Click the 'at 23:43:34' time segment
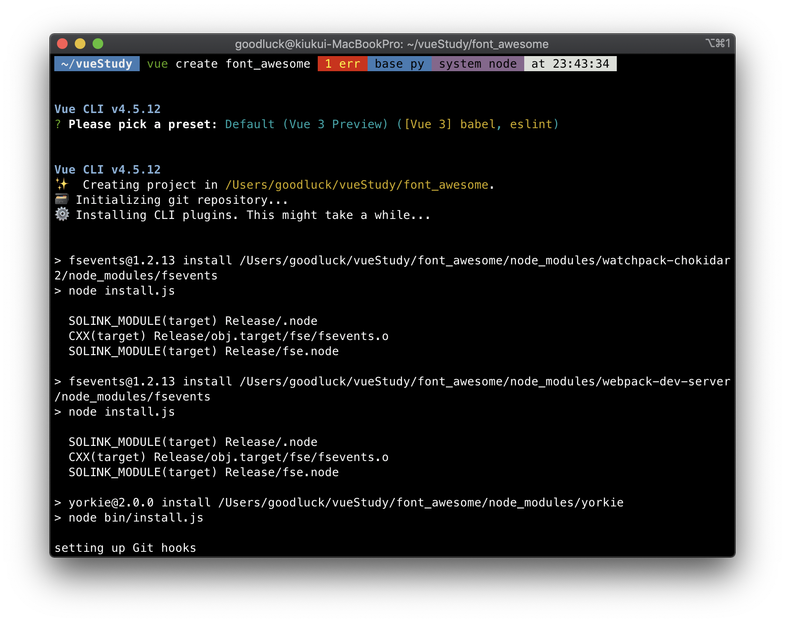This screenshot has height=623, width=785. pos(571,64)
